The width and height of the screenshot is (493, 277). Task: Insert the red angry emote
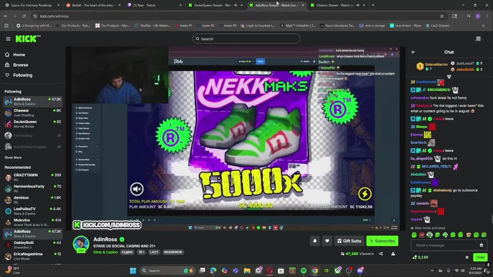pyautogui.click(x=422, y=235)
